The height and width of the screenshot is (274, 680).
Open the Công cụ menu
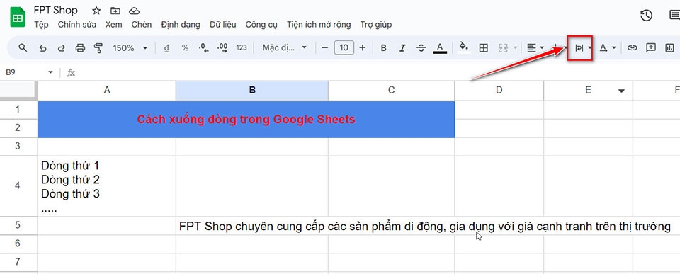(x=261, y=25)
